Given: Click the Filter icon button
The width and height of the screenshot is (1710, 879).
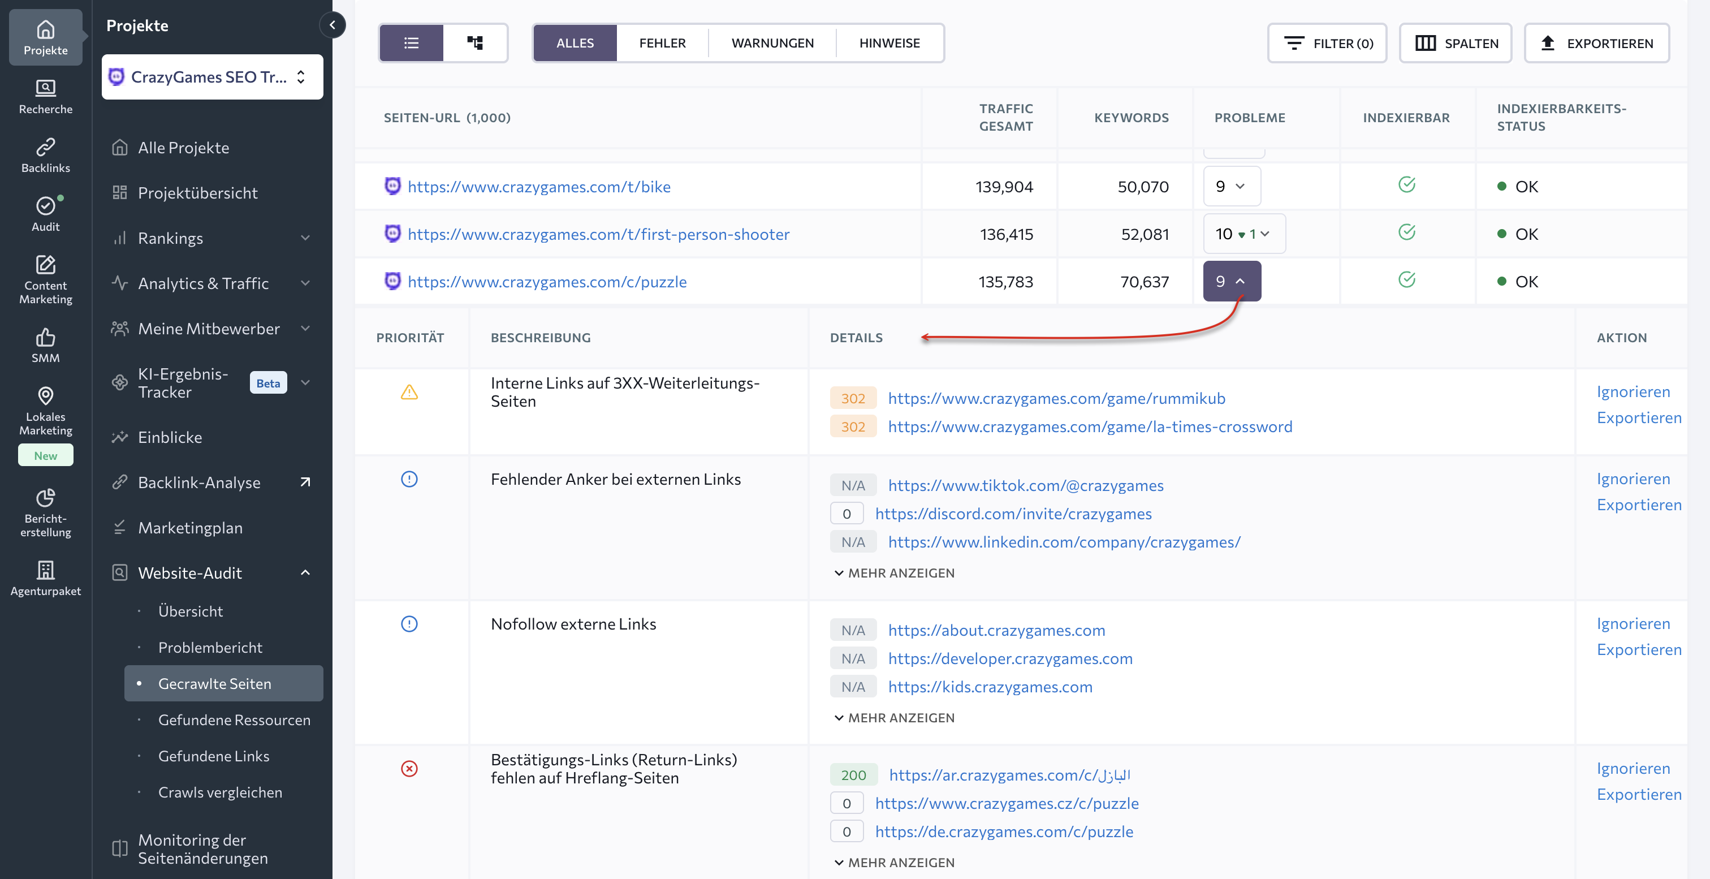Looking at the screenshot, I should (x=1327, y=43).
